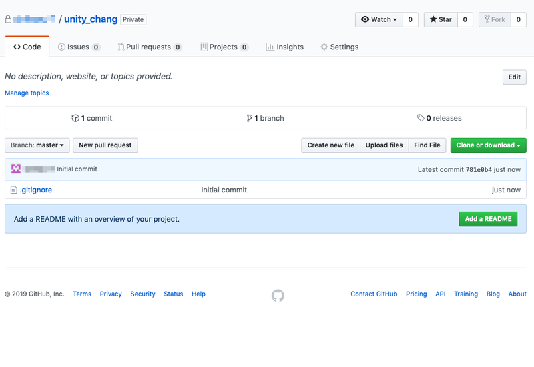This screenshot has height=367, width=534.
Task: Open the Projects tab
Action: click(x=224, y=47)
